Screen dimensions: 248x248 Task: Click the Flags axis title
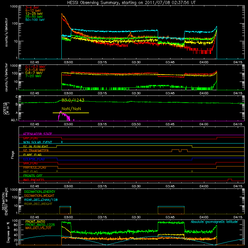click(x=13, y=155)
